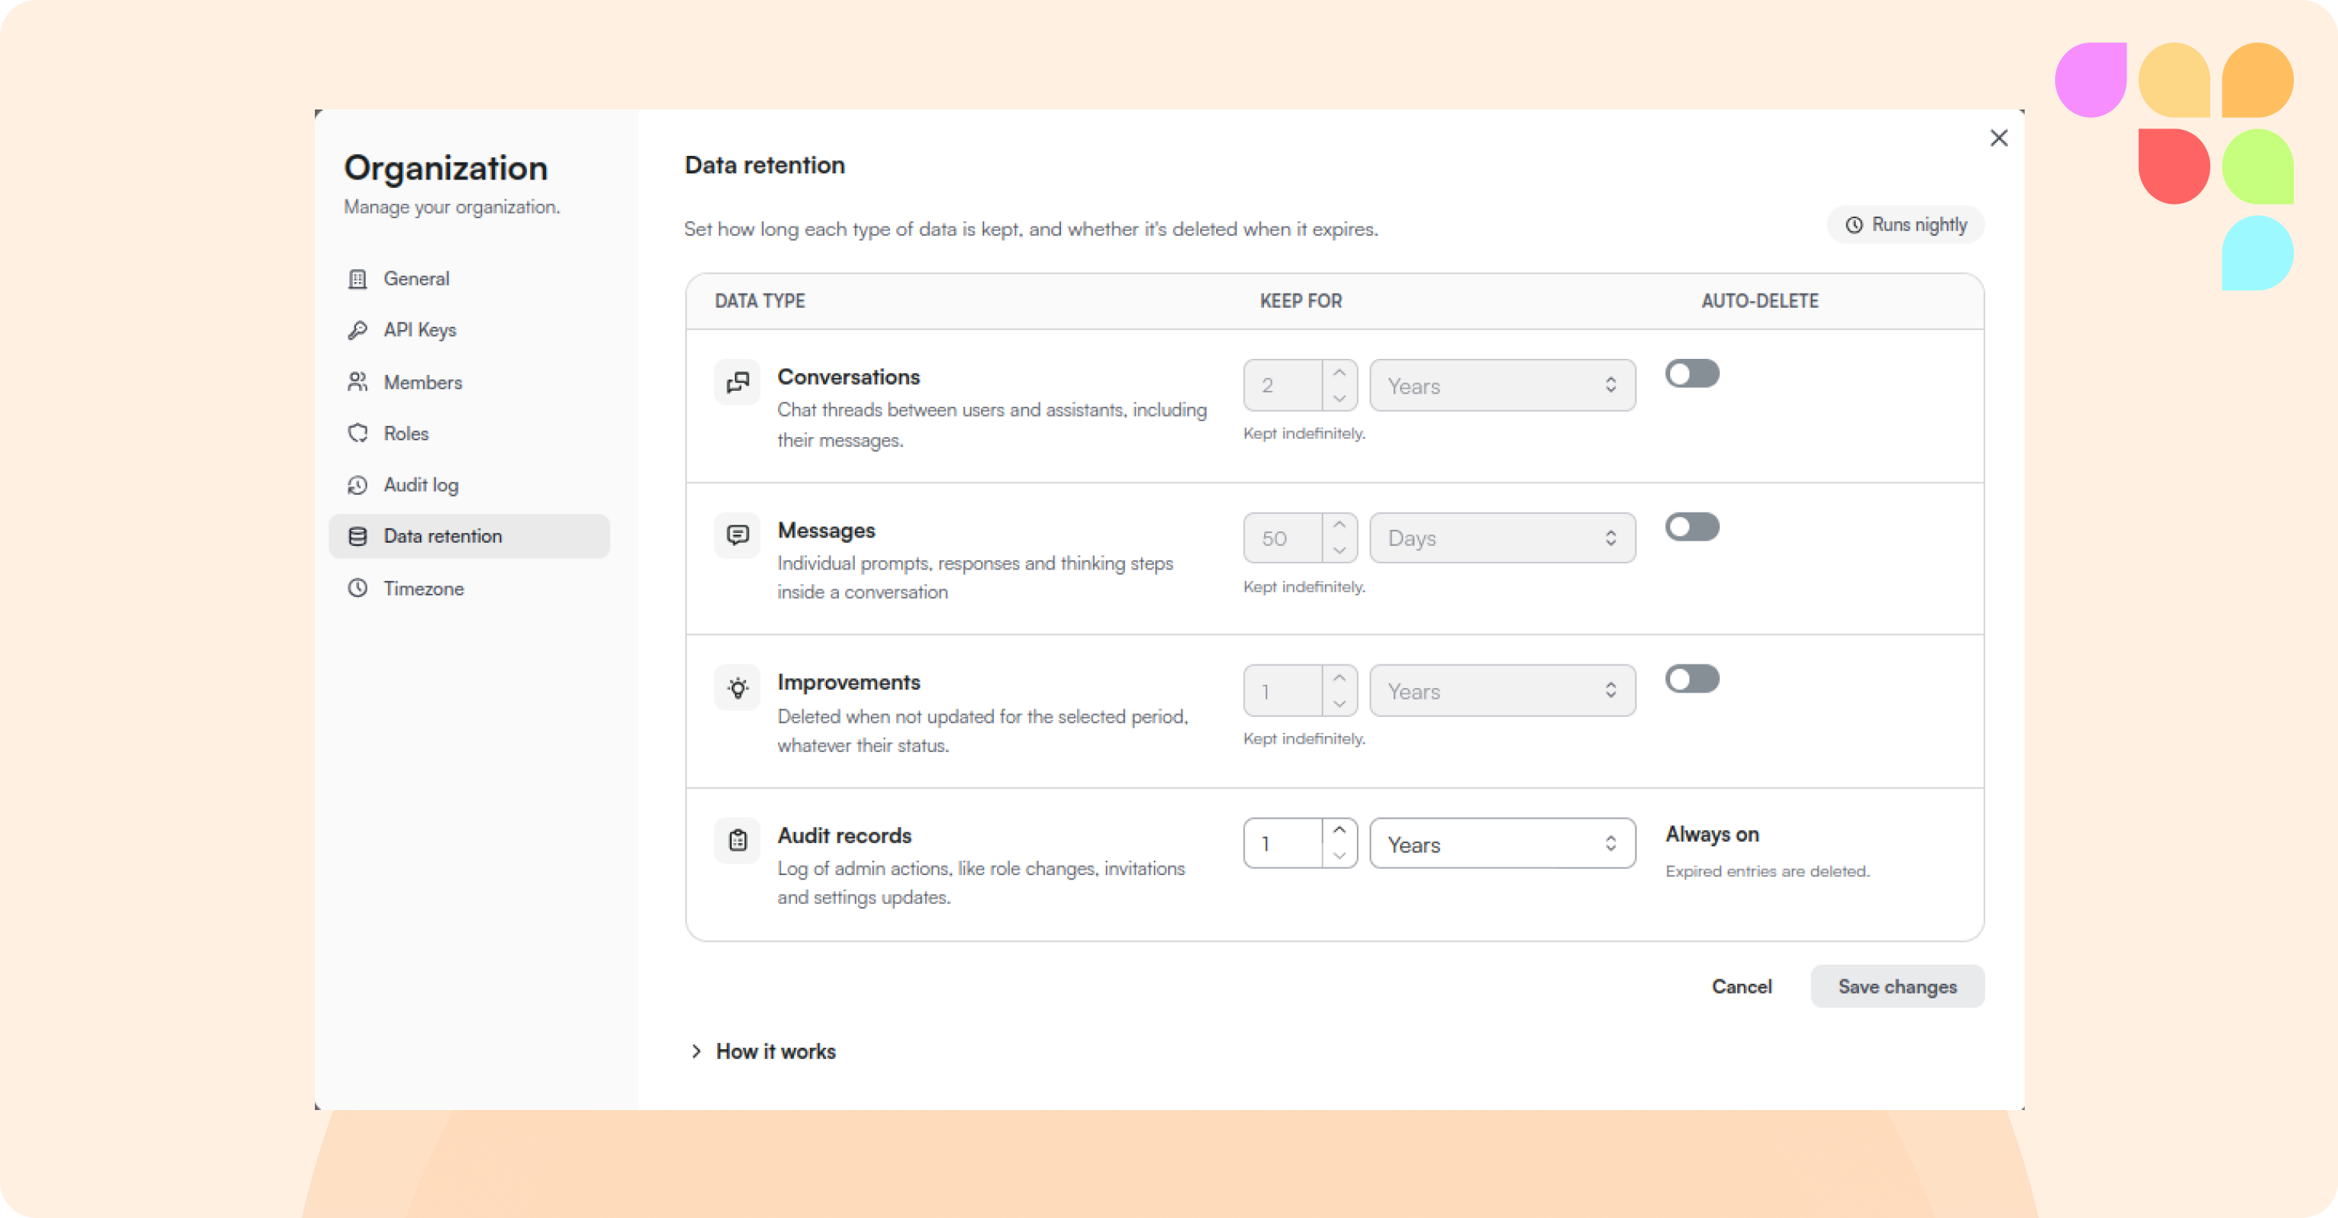Click the 'Data retention' page heading
2338x1218 pixels.
tap(764, 165)
